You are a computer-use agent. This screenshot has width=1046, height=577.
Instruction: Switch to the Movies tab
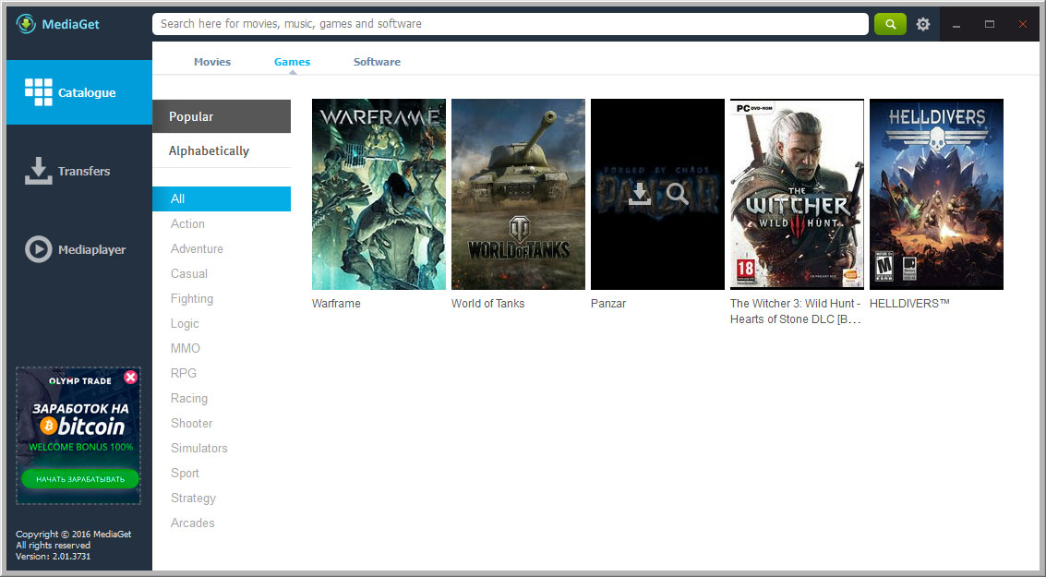(x=212, y=62)
